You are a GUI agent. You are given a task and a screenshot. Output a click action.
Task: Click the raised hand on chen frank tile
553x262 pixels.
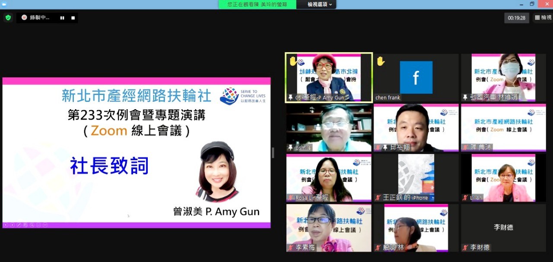coord(381,61)
